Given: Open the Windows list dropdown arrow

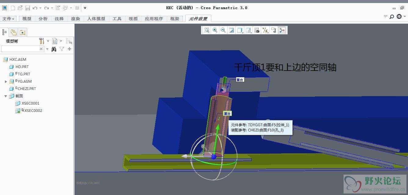Looking at the screenshot, I should [x=71, y=8].
